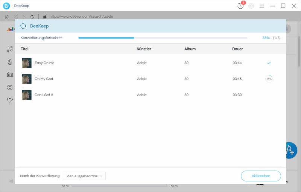301x192 pixels.
Task: Select the 'Oh My God' track title
Action: click(x=44, y=79)
